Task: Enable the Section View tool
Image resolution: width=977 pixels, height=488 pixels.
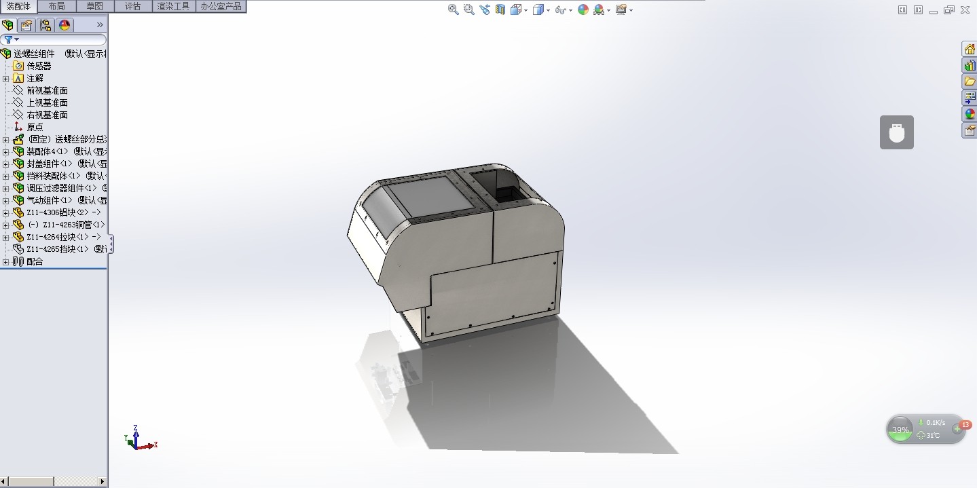Action: [500, 10]
